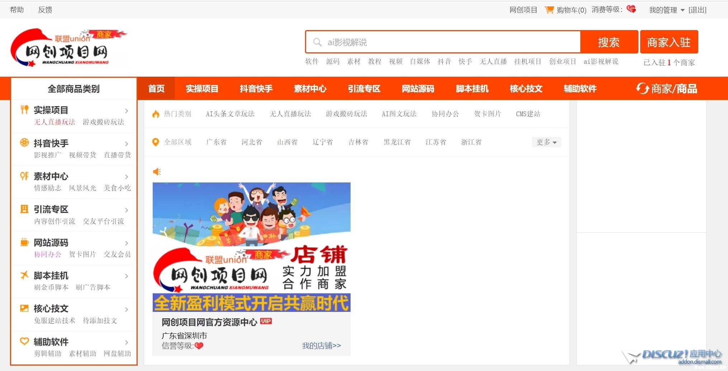Open the 素材中心 navigation tab

[310, 89]
